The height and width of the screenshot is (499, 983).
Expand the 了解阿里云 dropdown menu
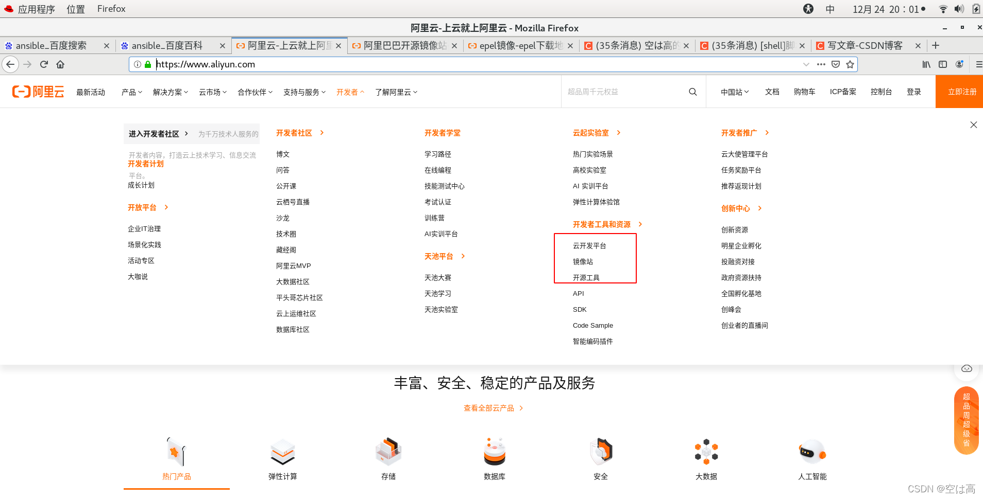point(396,92)
